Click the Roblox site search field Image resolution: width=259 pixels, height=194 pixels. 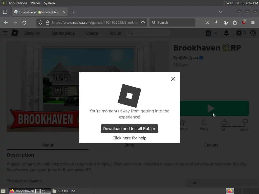point(148,33)
